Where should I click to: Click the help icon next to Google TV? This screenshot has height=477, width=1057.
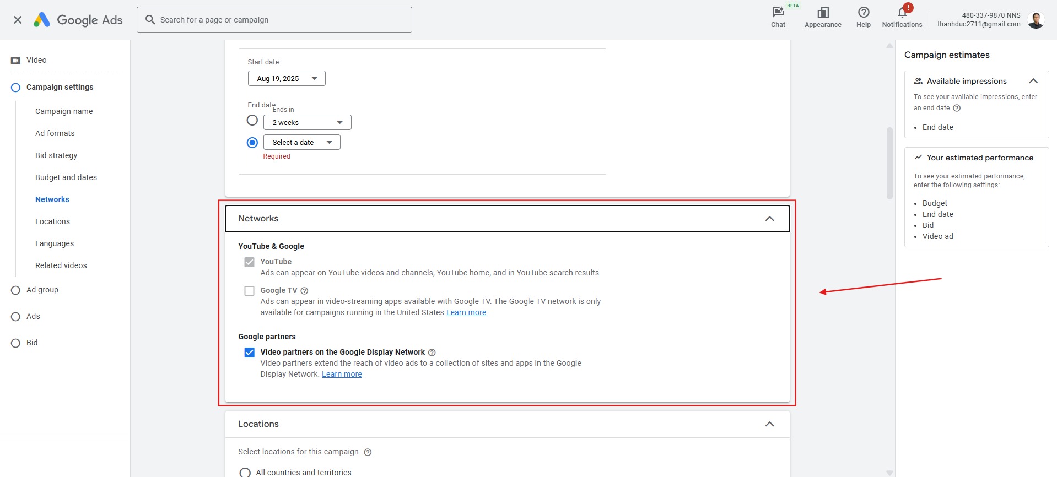point(304,291)
